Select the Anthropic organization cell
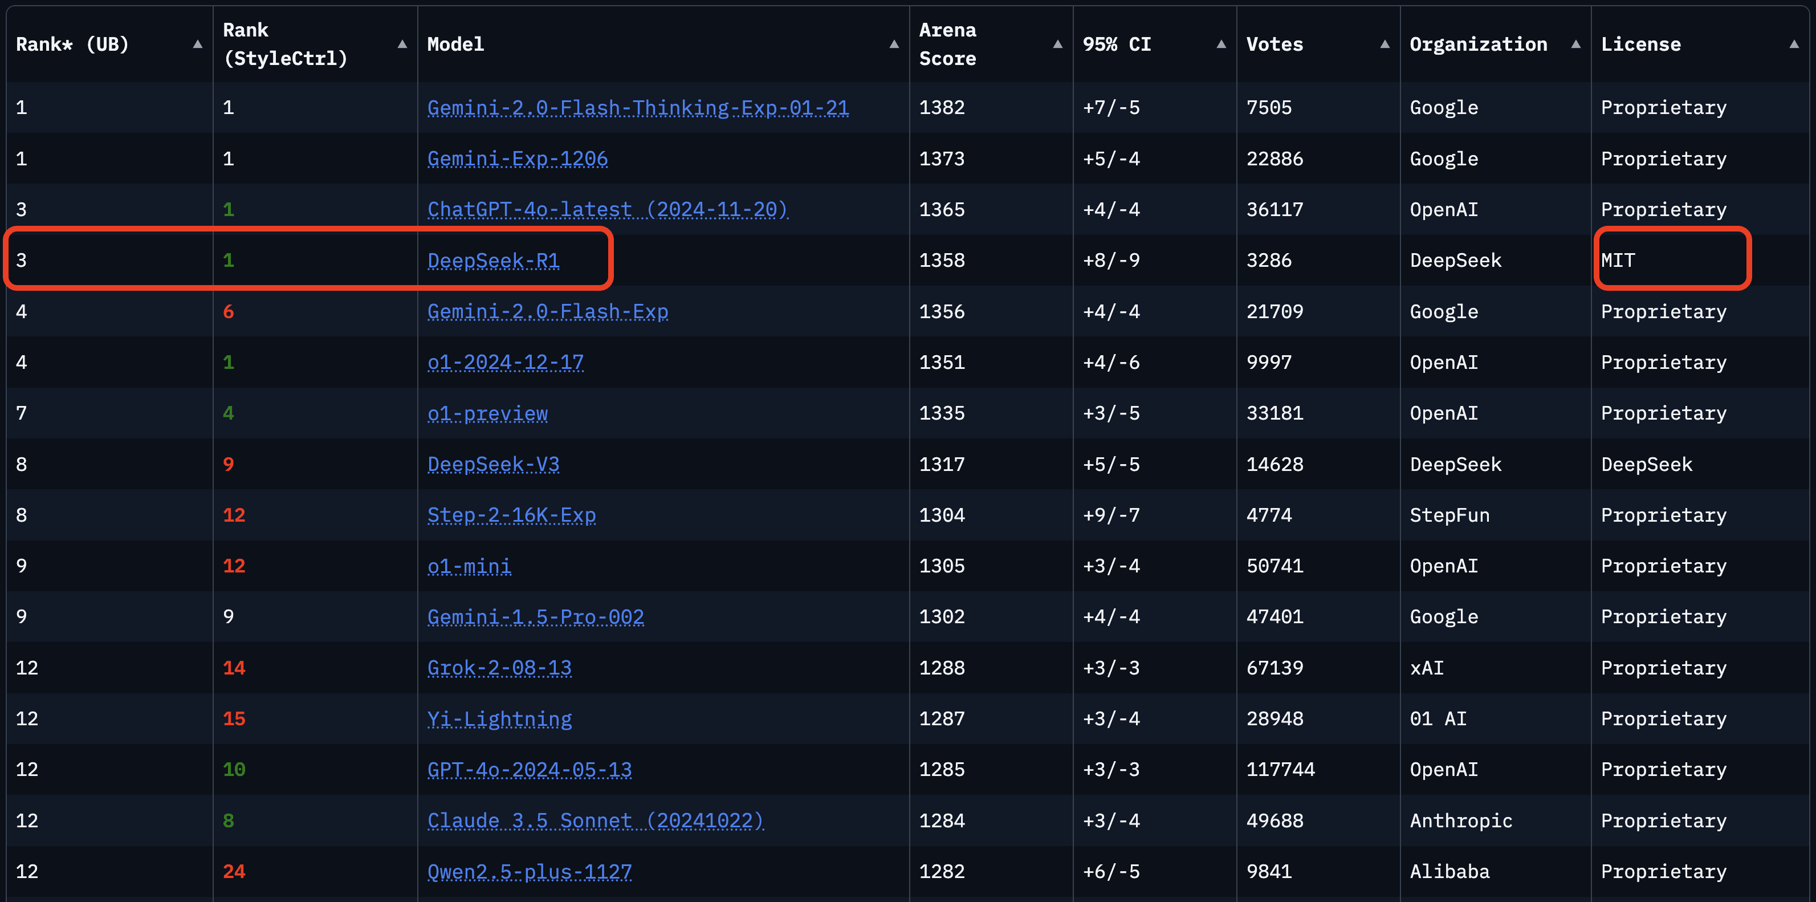Image resolution: width=1816 pixels, height=902 pixels. coord(1461,821)
